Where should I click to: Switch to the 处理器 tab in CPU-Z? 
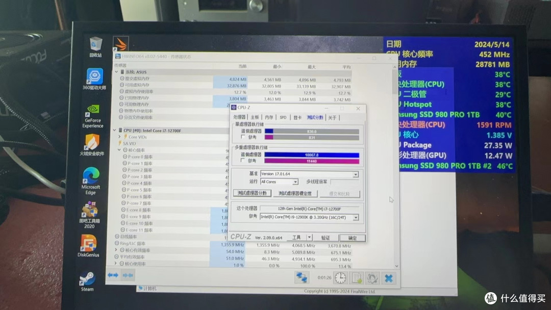240,117
